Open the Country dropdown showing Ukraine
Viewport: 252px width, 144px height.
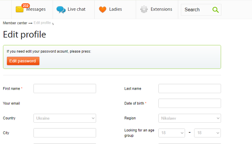coord(65,118)
